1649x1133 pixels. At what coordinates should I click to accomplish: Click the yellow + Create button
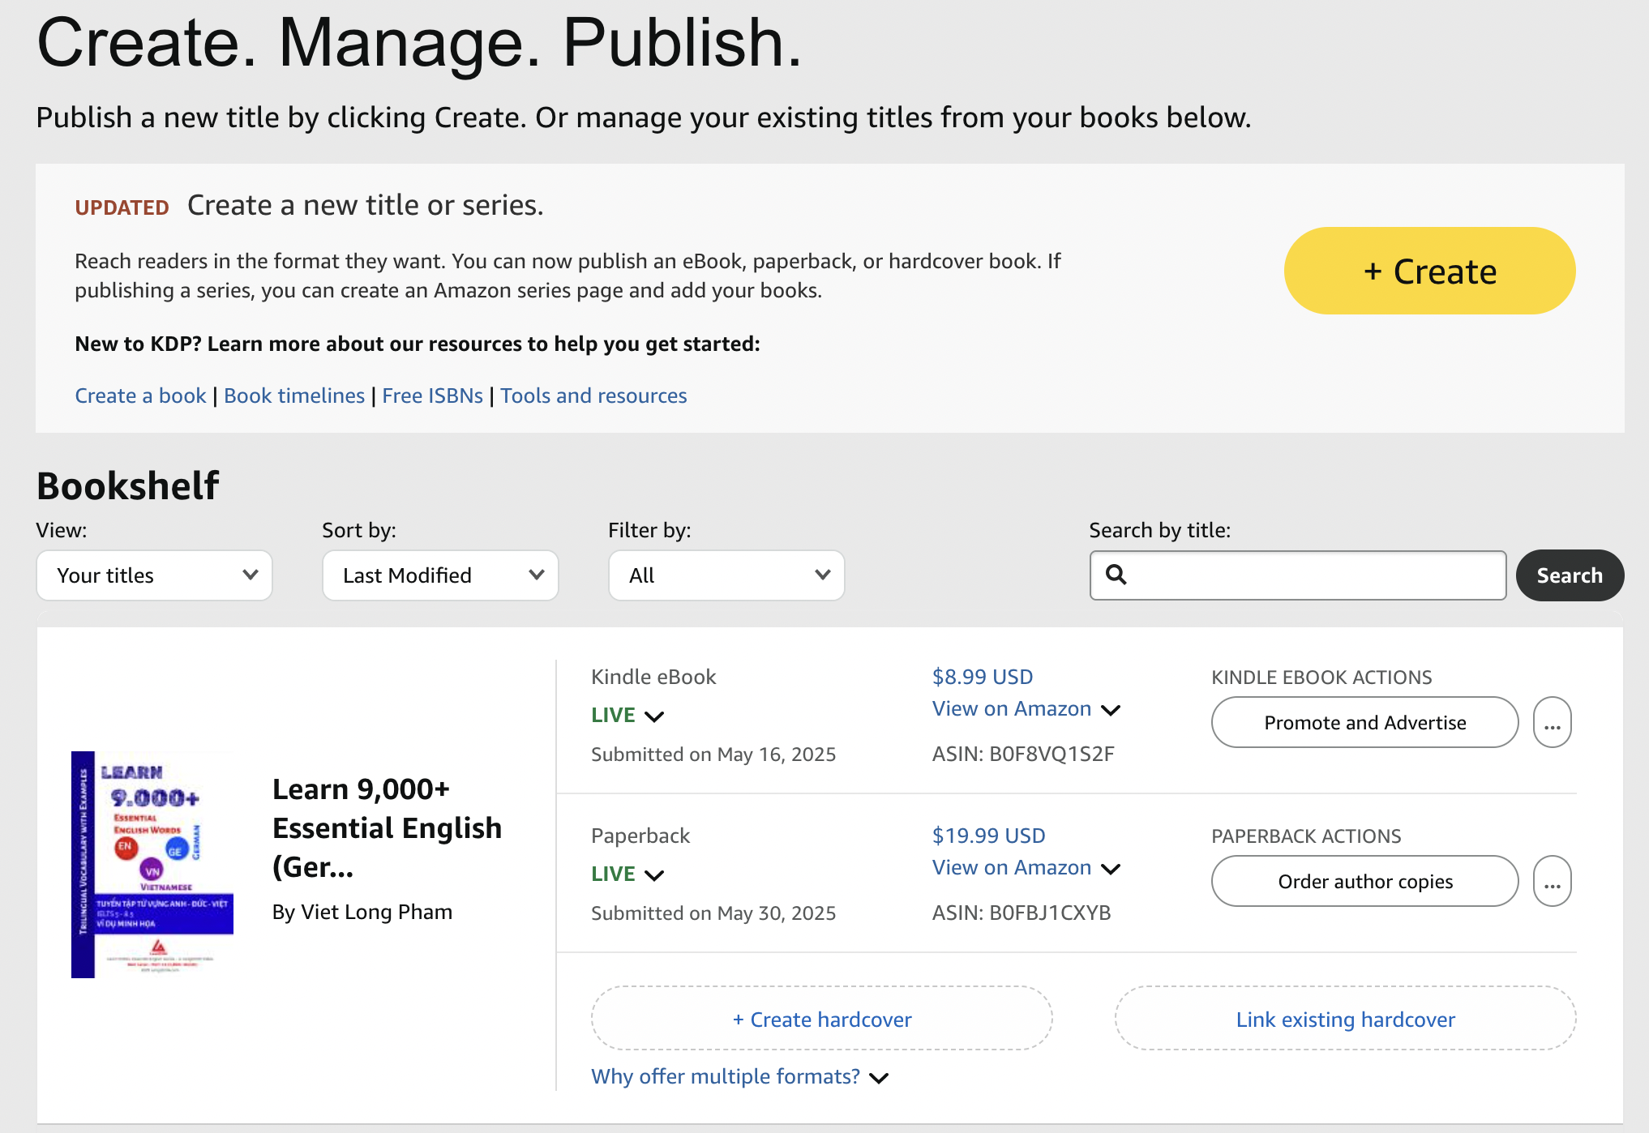pyautogui.click(x=1429, y=271)
